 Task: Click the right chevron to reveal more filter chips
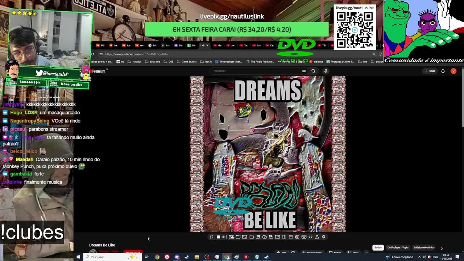(442, 249)
